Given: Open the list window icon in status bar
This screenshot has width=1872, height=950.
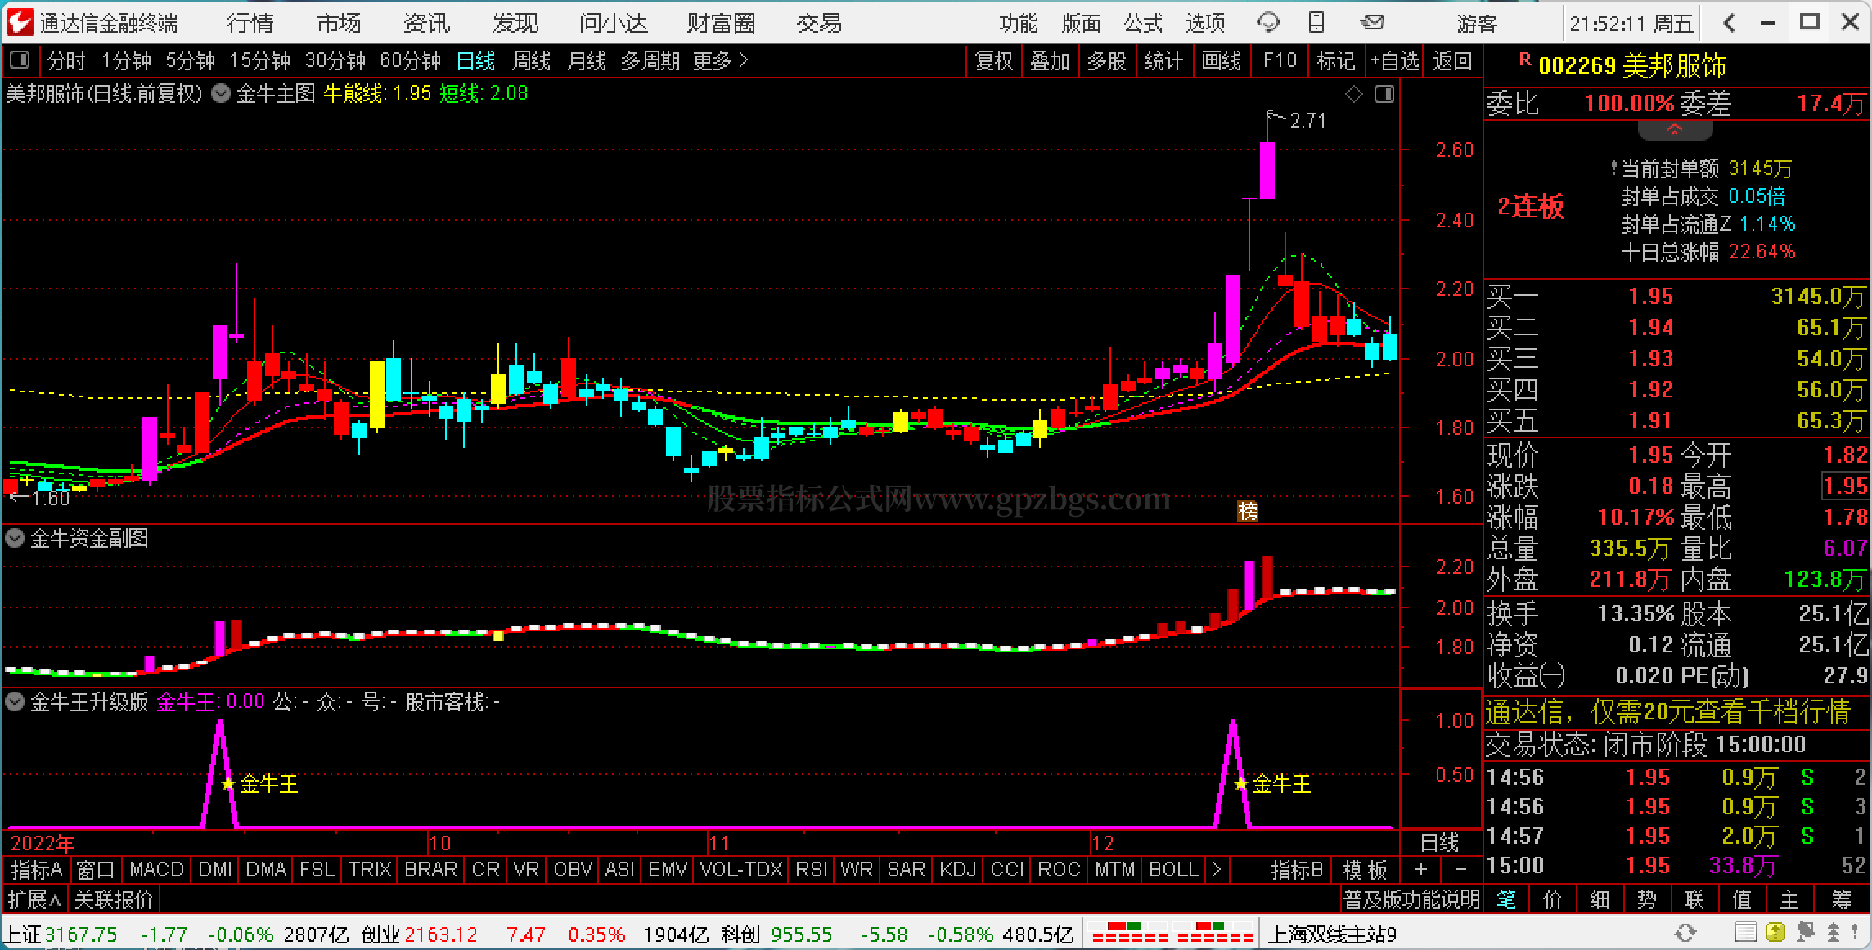Looking at the screenshot, I should 1745,933.
